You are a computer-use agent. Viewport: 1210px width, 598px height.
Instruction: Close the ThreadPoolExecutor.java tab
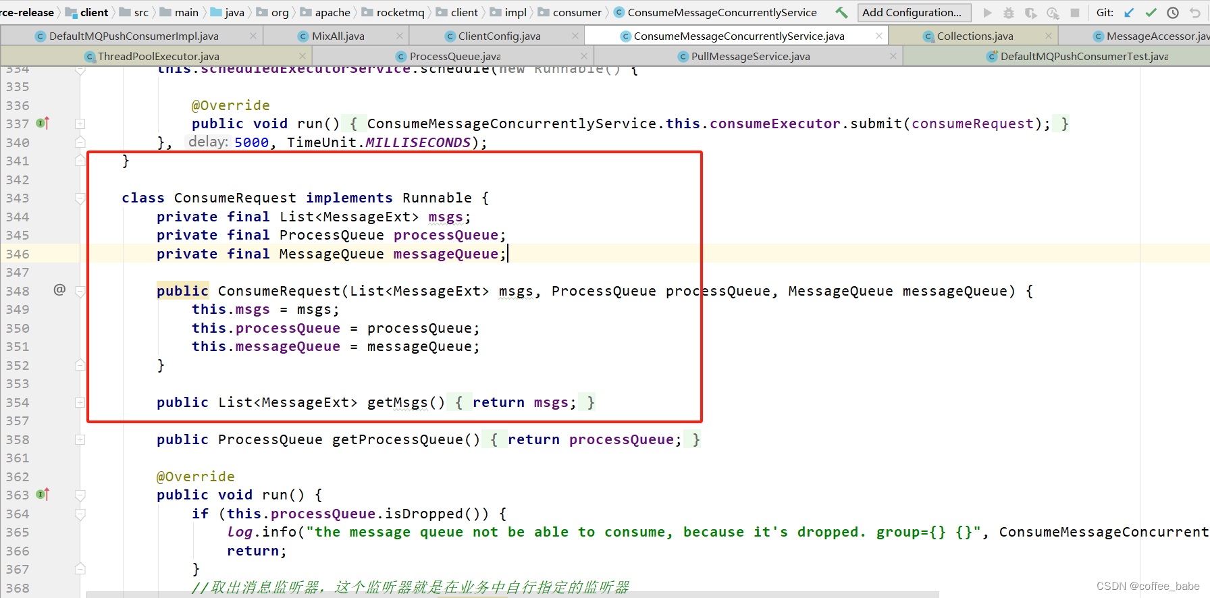302,56
